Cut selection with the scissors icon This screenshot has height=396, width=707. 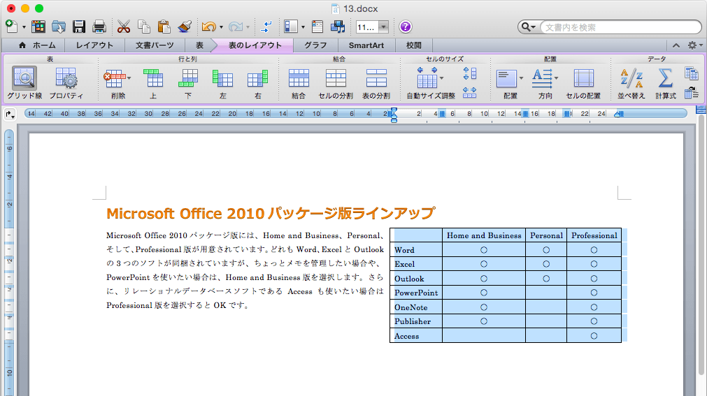[124, 27]
